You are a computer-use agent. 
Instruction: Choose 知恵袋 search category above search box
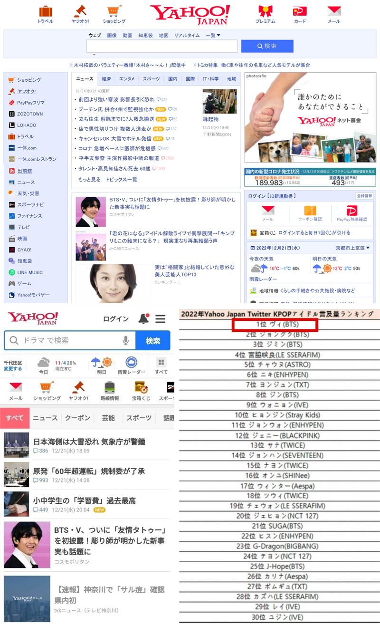pyautogui.click(x=146, y=35)
